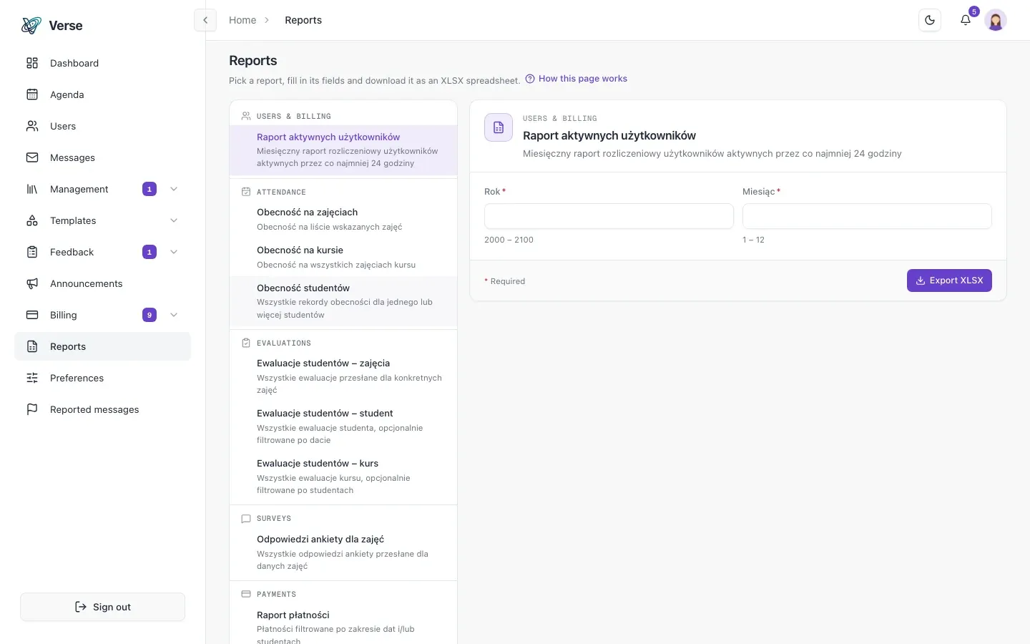Click the Agenda calendar icon
This screenshot has height=644, width=1030.
pyautogui.click(x=32, y=94)
